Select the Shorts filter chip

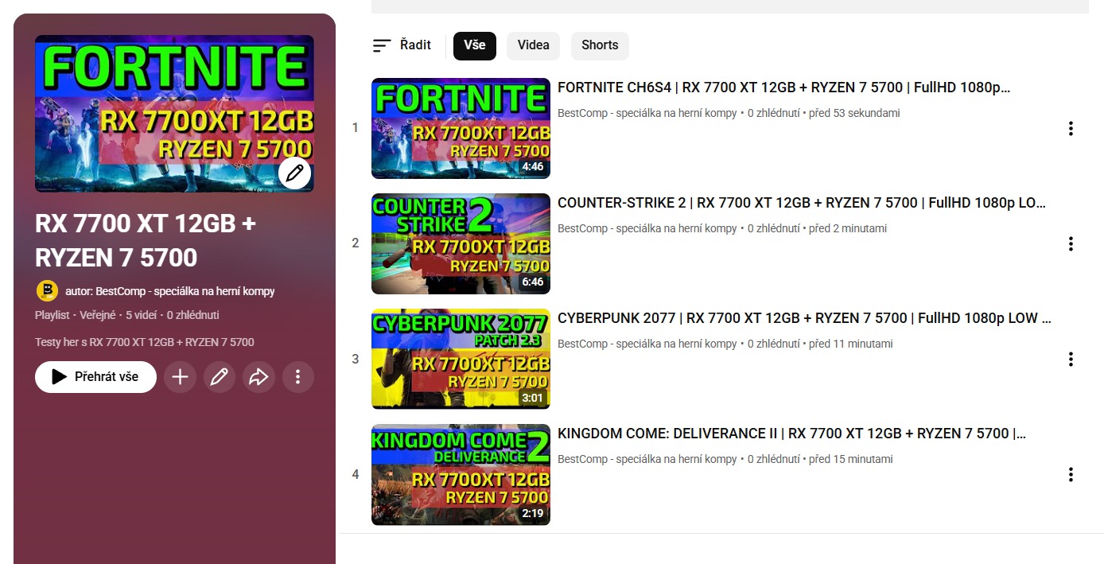600,45
